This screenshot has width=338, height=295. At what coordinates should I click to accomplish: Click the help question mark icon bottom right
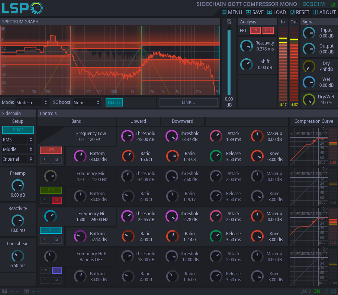click(x=327, y=291)
